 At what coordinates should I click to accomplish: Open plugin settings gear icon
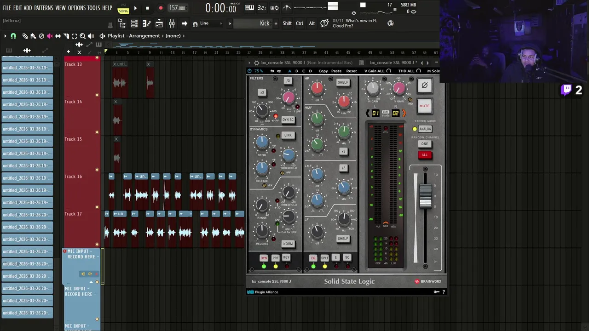coord(256,63)
